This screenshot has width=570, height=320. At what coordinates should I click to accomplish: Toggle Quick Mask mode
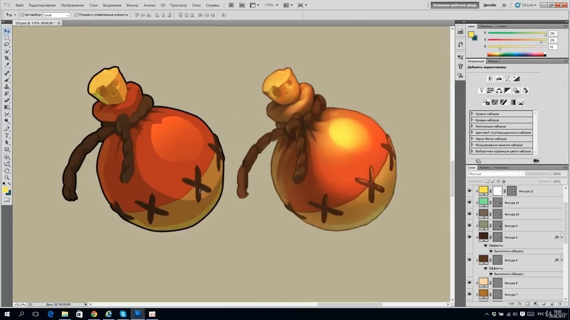pos(7,200)
